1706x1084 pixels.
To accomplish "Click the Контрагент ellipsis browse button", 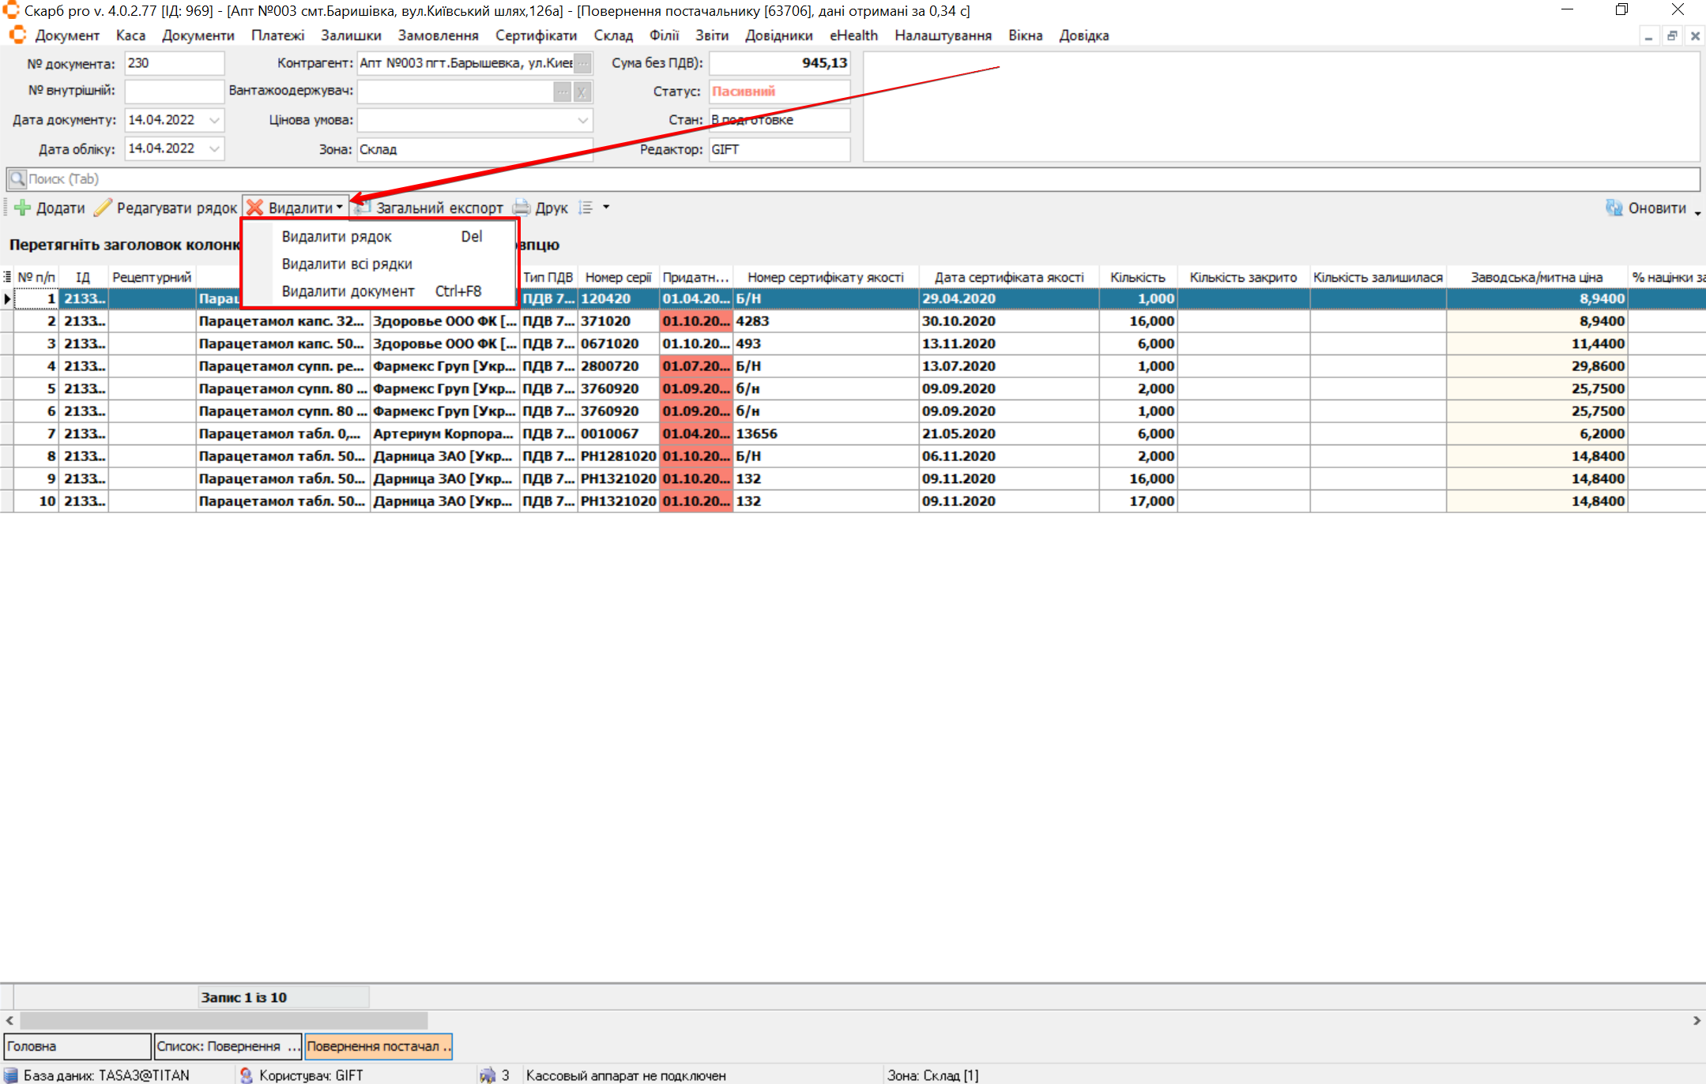I will coord(582,63).
